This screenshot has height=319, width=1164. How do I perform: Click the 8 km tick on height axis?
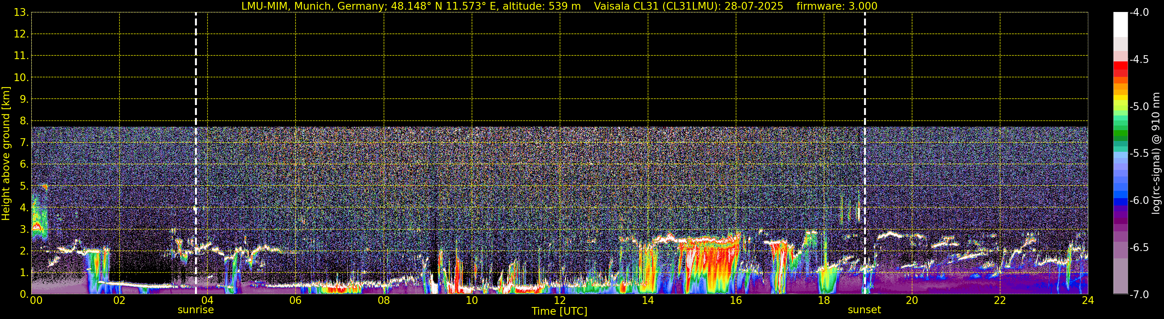[x=23, y=121]
